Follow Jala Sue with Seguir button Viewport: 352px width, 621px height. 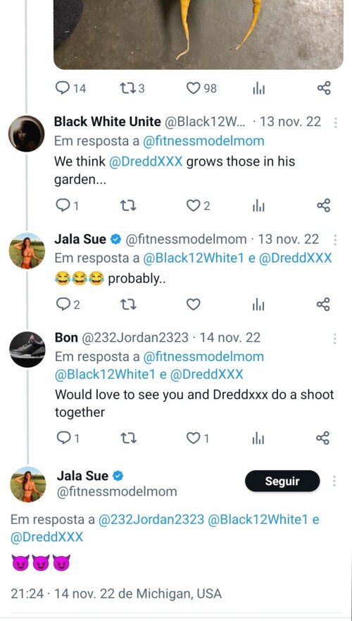click(x=282, y=481)
